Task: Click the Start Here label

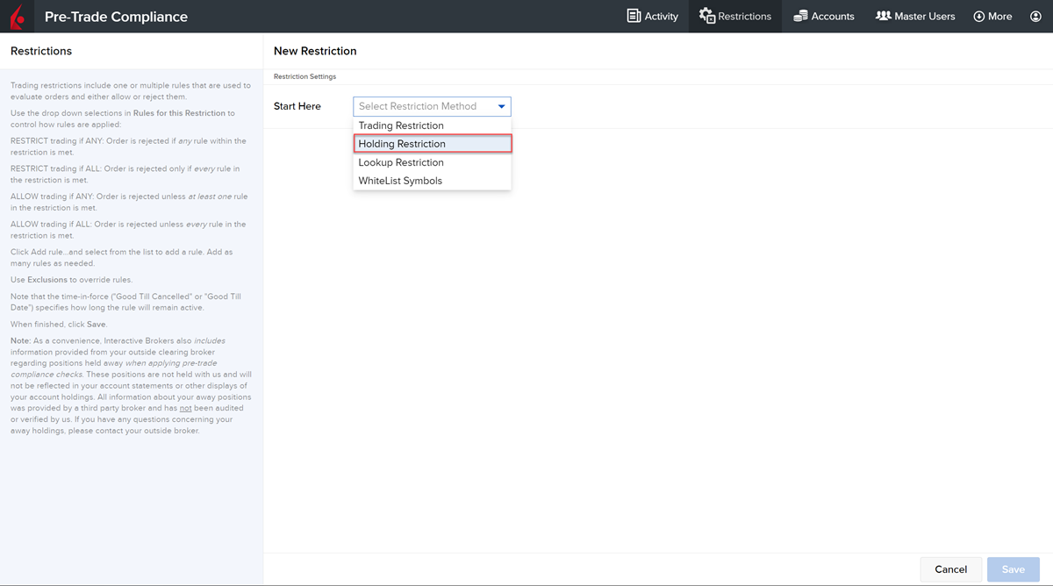Action: [x=297, y=106]
